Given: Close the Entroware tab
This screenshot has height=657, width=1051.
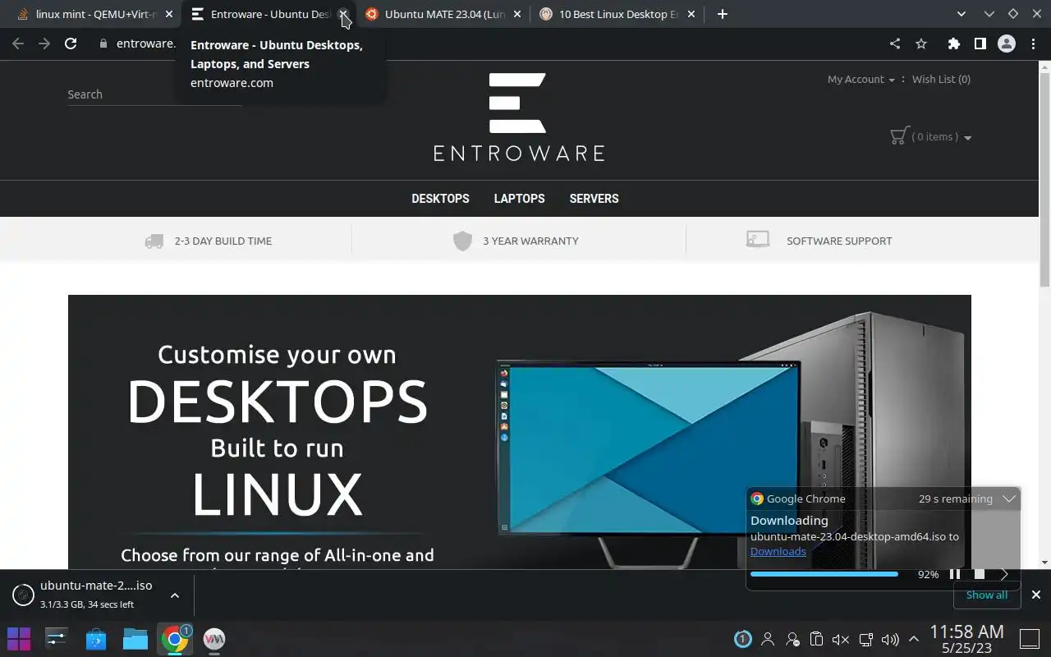Looking at the screenshot, I should 343,14.
